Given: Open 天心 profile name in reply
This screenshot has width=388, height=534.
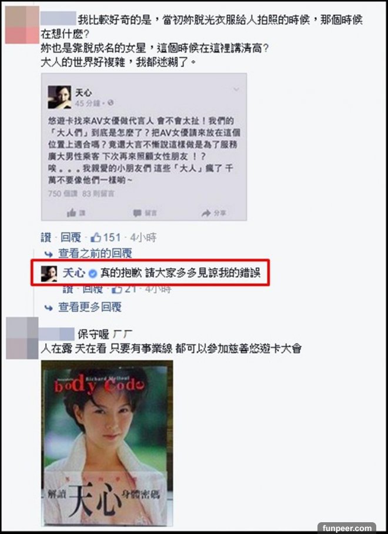Looking at the screenshot, I should coord(74,273).
